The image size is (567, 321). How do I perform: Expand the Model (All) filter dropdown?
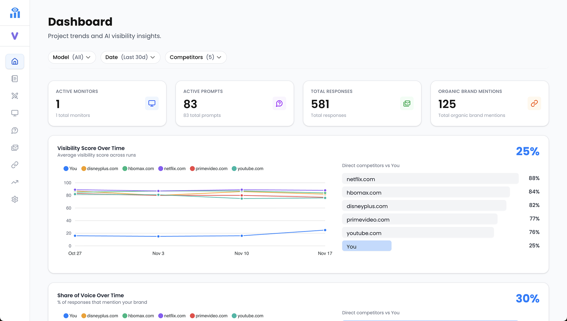[x=72, y=57]
